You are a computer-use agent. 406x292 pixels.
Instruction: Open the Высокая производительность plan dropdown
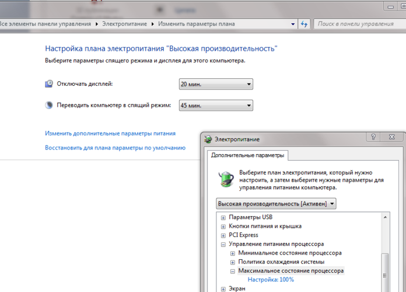pyautogui.click(x=276, y=204)
